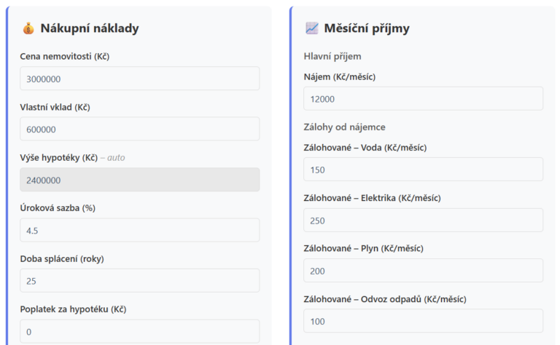Focus the Doba splácení input field
The width and height of the screenshot is (560, 345).
coord(139,280)
